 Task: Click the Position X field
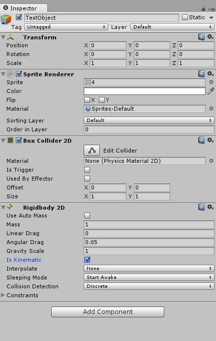[x=108, y=45]
